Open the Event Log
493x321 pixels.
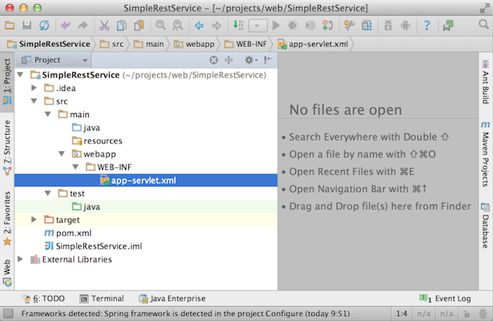445,298
